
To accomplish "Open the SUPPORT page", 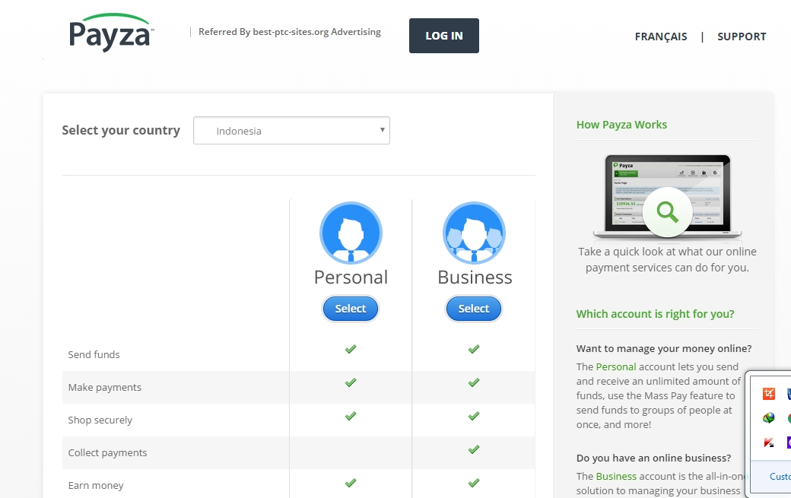I will 742,36.
